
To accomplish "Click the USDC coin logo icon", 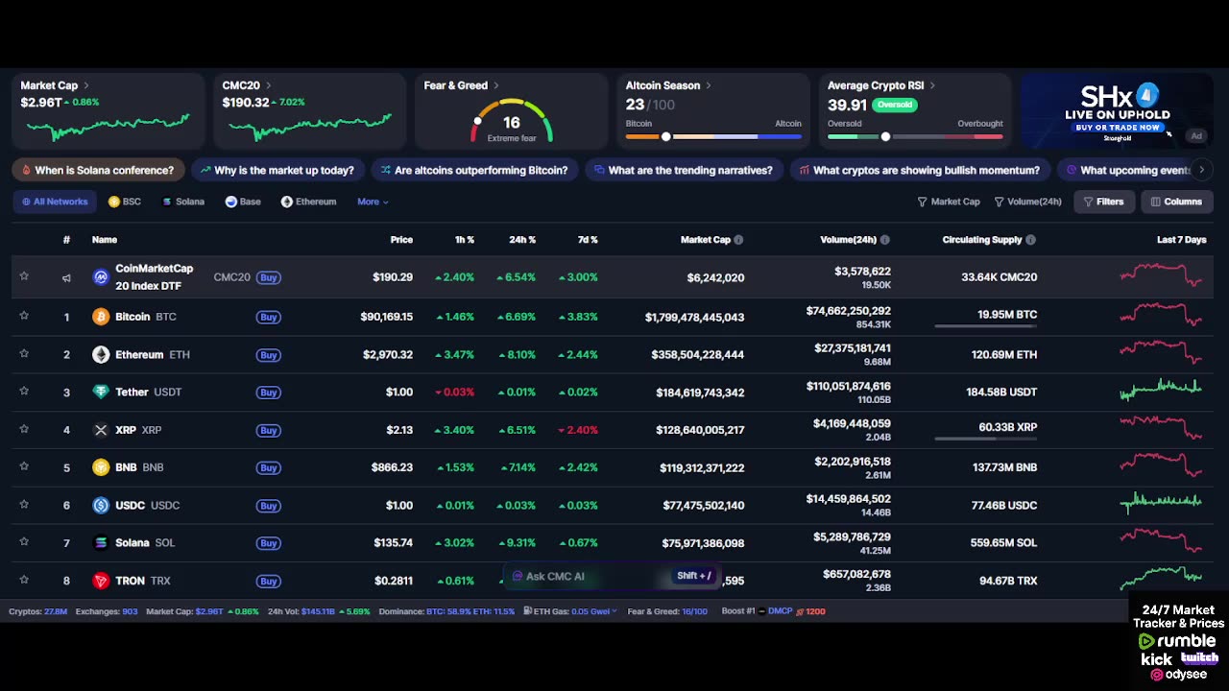I will 101,506.
